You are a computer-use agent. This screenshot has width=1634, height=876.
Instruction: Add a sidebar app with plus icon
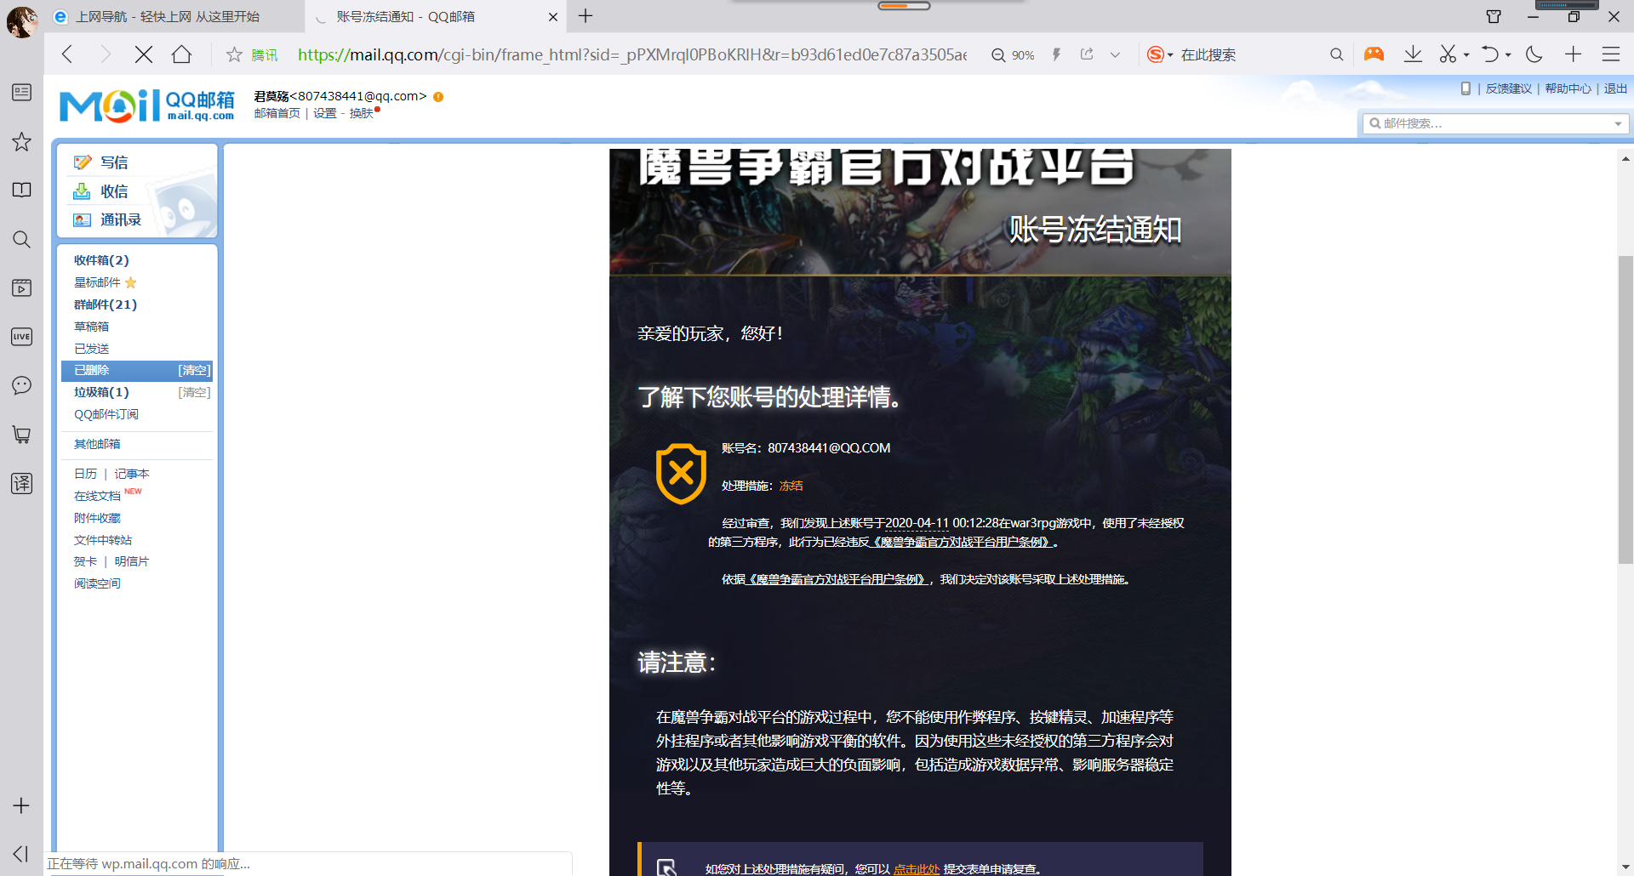pyautogui.click(x=21, y=805)
